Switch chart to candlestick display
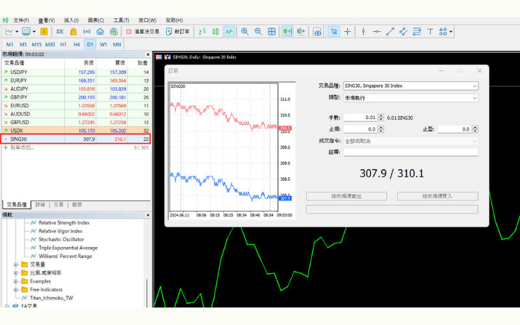 (215, 31)
